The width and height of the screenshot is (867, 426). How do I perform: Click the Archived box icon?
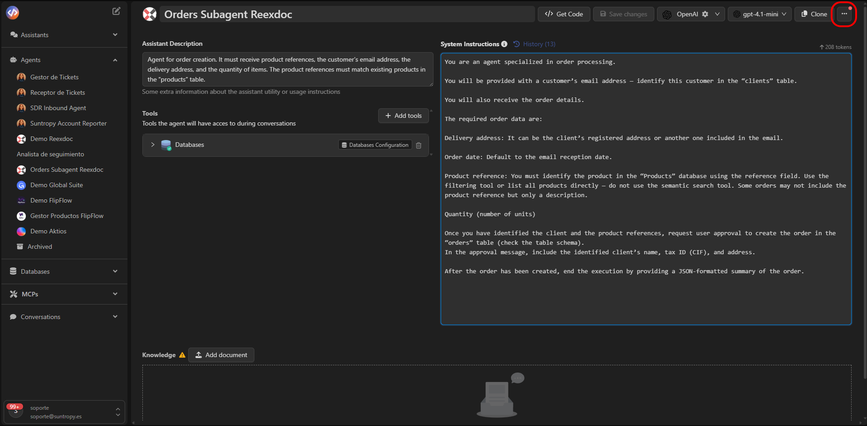[20, 247]
